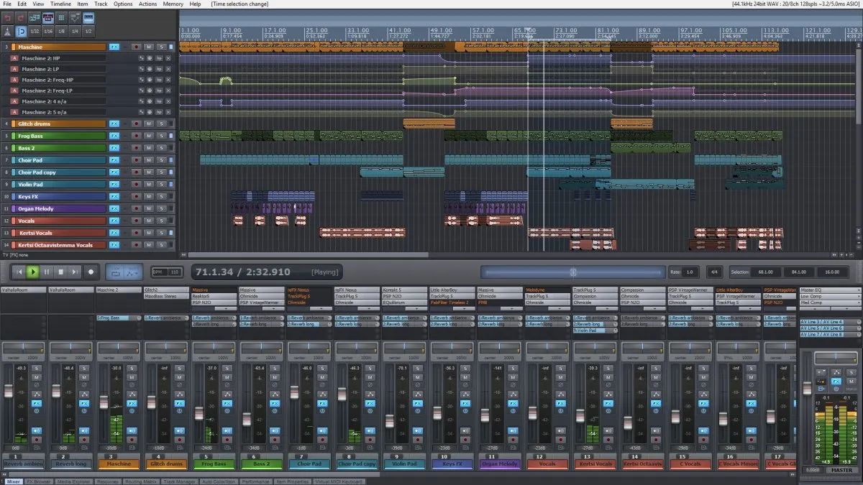Open the automation mode dropdown in the transport
Screen dimensions: 863x485
tap(132, 273)
